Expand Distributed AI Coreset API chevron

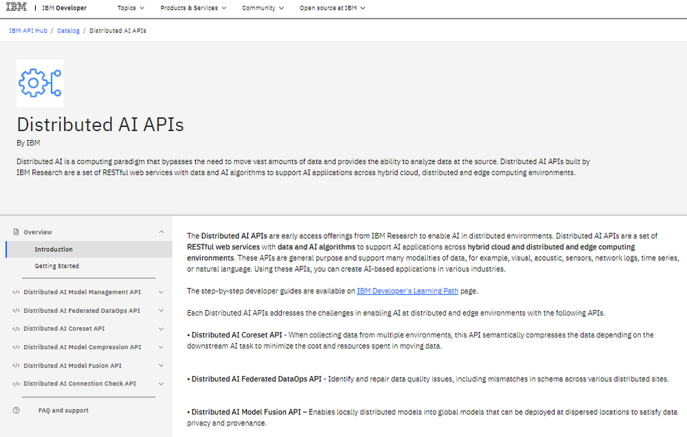click(x=161, y=329)
